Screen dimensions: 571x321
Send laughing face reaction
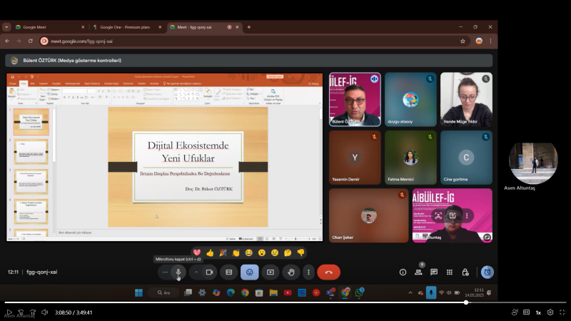click(248, 253)
